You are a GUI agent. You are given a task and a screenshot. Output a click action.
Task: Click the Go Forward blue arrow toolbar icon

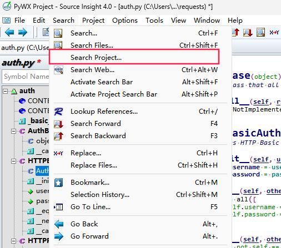pos(23,32)
